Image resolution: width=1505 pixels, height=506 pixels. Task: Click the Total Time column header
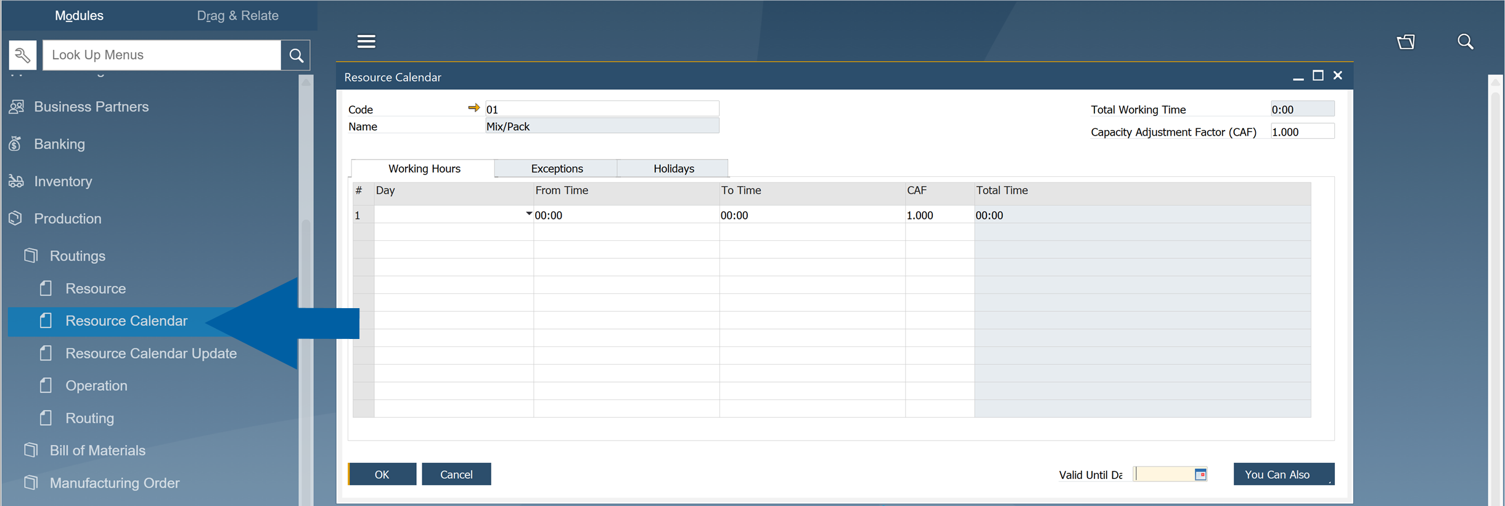point(1142,193)
